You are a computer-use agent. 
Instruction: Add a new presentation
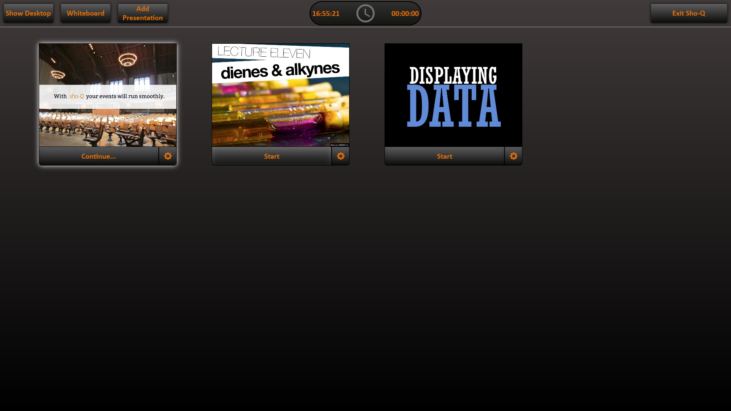pos(142,13)
